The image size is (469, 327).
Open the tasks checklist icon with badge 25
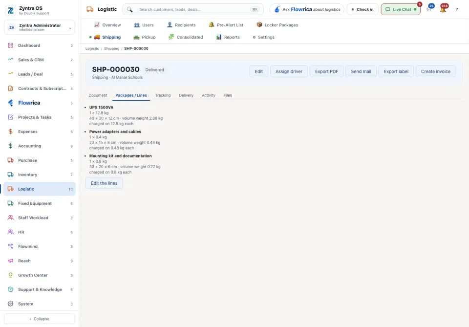[429, 10]
